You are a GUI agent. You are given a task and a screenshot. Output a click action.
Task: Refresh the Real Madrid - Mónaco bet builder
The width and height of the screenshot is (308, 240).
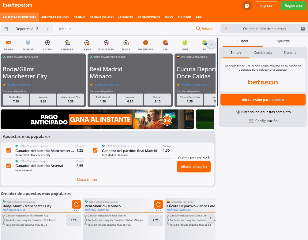(x=158, y=205)
